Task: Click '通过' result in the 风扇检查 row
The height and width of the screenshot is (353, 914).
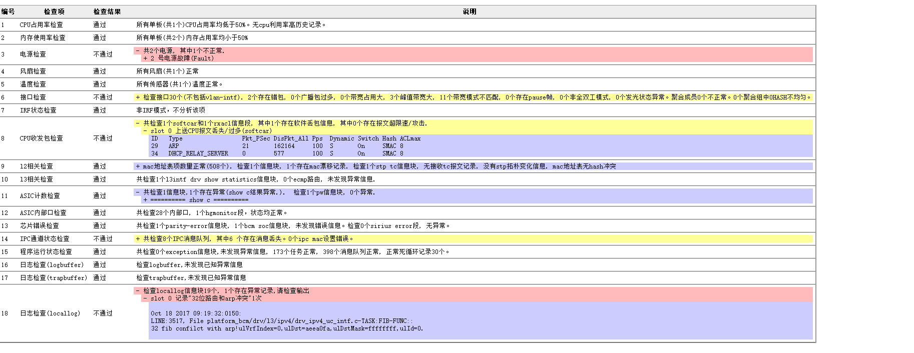Action: (100, 71)
